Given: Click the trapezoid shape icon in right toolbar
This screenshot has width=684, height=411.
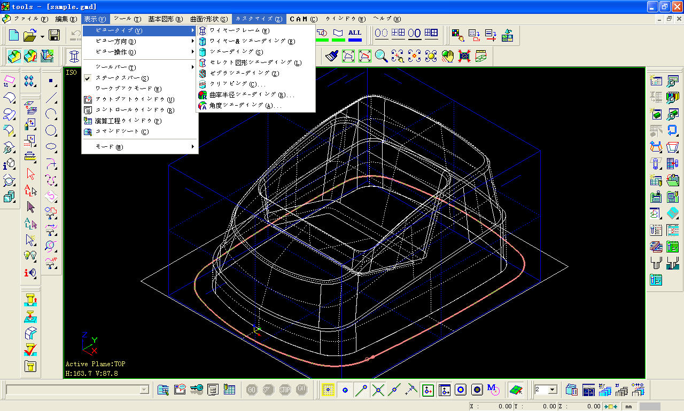Looking at the screenshot, I should pos(673,147).
